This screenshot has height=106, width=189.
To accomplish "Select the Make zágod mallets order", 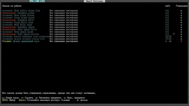I will pyautogui.click(x=21, y=34).
